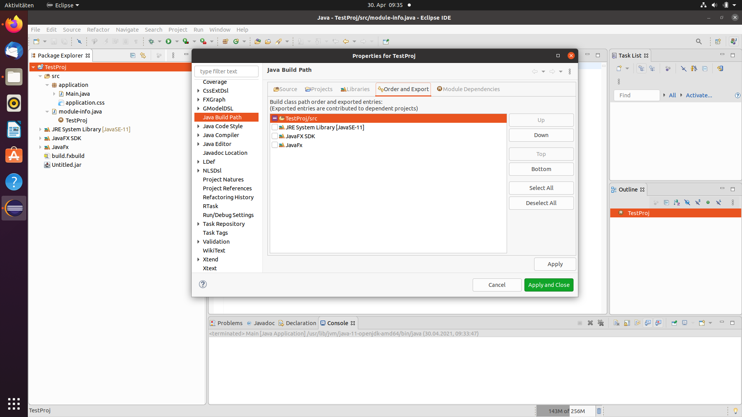Click the heap memory status bar 143M of 256M

[x=566, y=411]
